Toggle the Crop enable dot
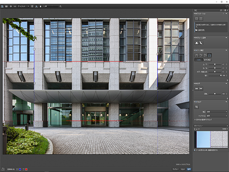This screenshot has width=229, height=172. click(196, 102)
